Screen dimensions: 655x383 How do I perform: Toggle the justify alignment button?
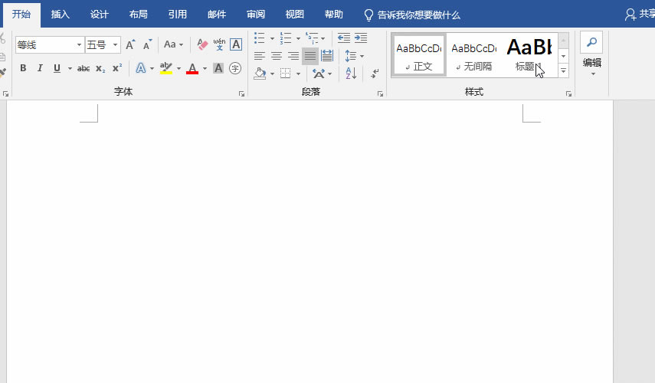tap(310, 56)
